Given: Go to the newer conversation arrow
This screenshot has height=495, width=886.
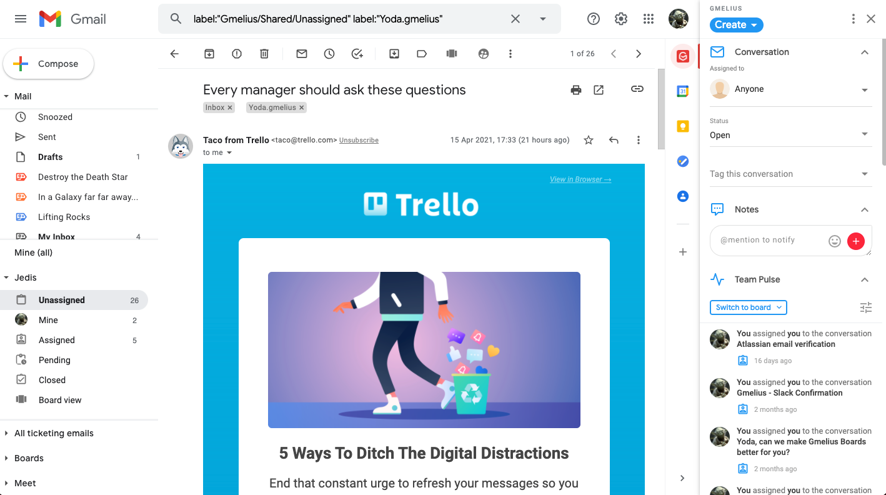Looking at the screenshot, I should click(x=614, y=54).
